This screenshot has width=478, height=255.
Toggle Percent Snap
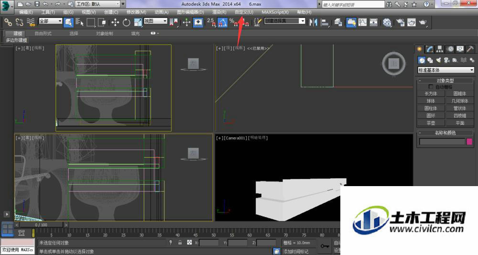point(234,22)
